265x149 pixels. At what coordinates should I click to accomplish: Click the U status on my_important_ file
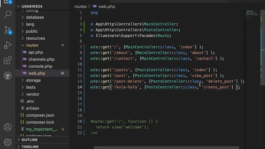click(x=63, y=129)
